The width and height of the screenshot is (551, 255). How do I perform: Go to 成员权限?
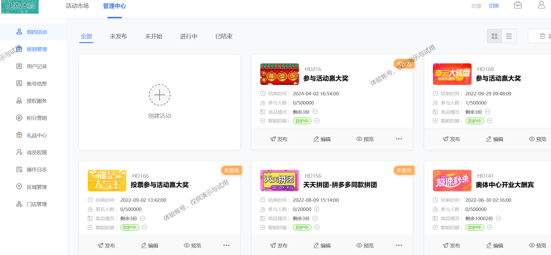click(34, 152)
